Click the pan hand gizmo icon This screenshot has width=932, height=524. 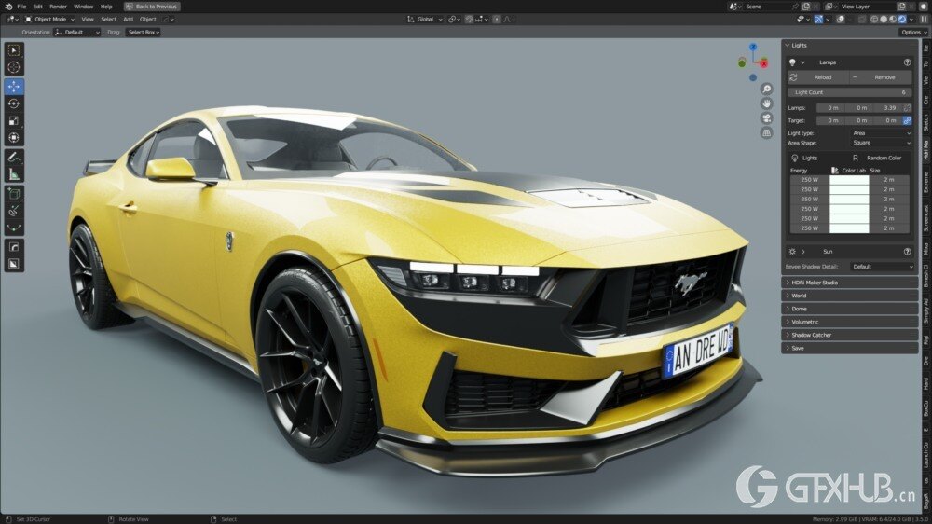[767, 103]
